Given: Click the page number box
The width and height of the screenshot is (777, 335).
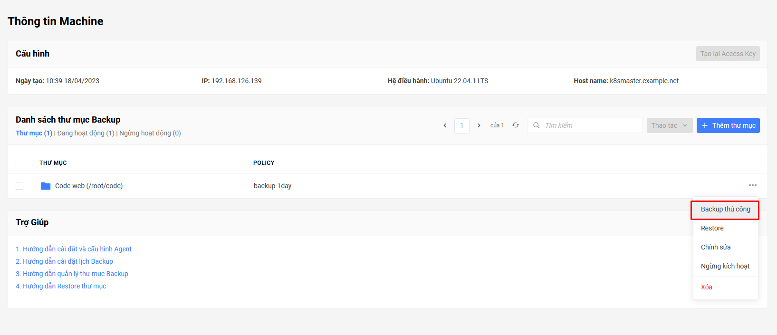Looking at the screenshot, I should pyautogui.click(x=462, y=125).
